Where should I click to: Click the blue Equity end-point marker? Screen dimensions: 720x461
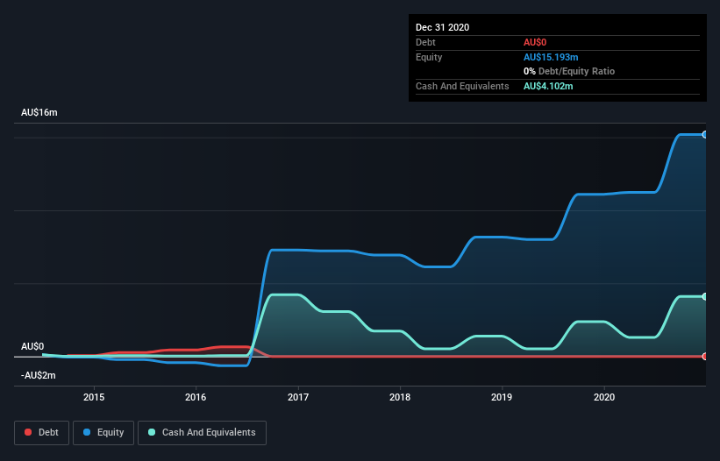705,134
